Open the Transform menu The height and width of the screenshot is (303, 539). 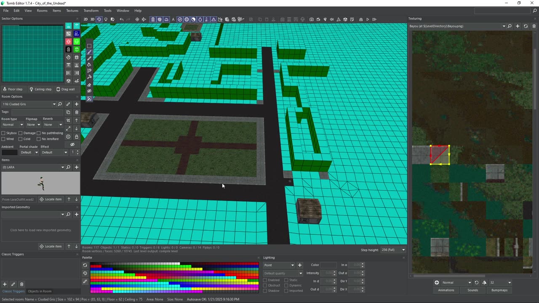click(91, 11)
